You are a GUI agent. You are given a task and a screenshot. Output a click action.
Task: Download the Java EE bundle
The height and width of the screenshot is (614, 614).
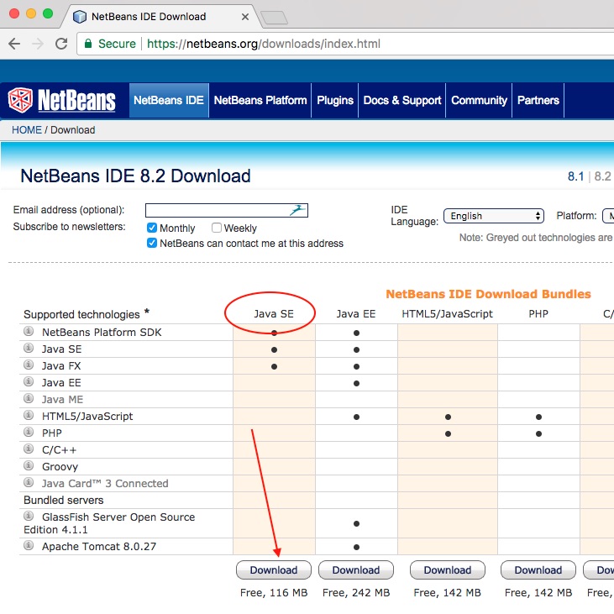point(356,570)
